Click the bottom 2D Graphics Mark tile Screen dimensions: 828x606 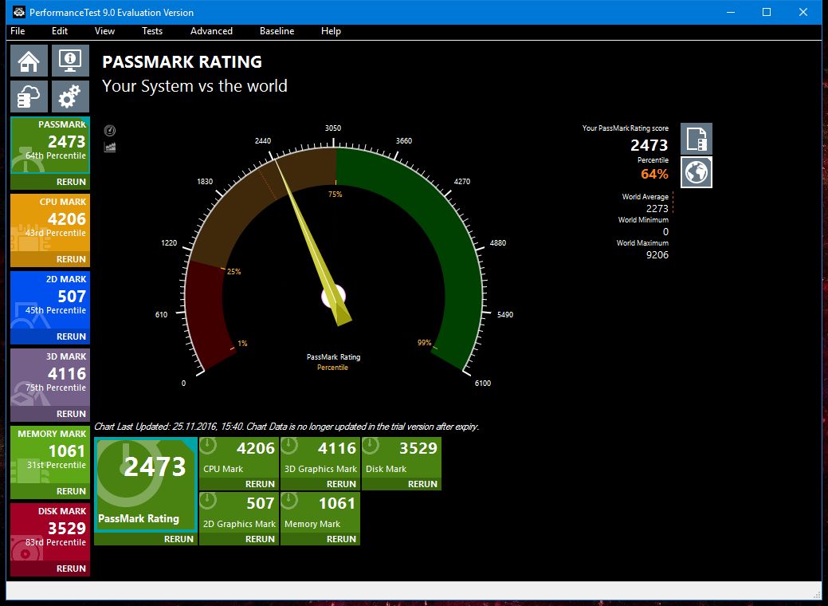pyautogui.click(x=239, y=513)
